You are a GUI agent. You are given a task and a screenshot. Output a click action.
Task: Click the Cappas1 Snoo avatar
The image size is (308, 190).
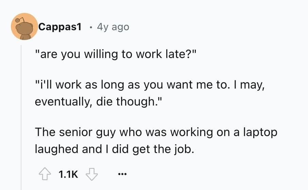click(x=24, y=26)
